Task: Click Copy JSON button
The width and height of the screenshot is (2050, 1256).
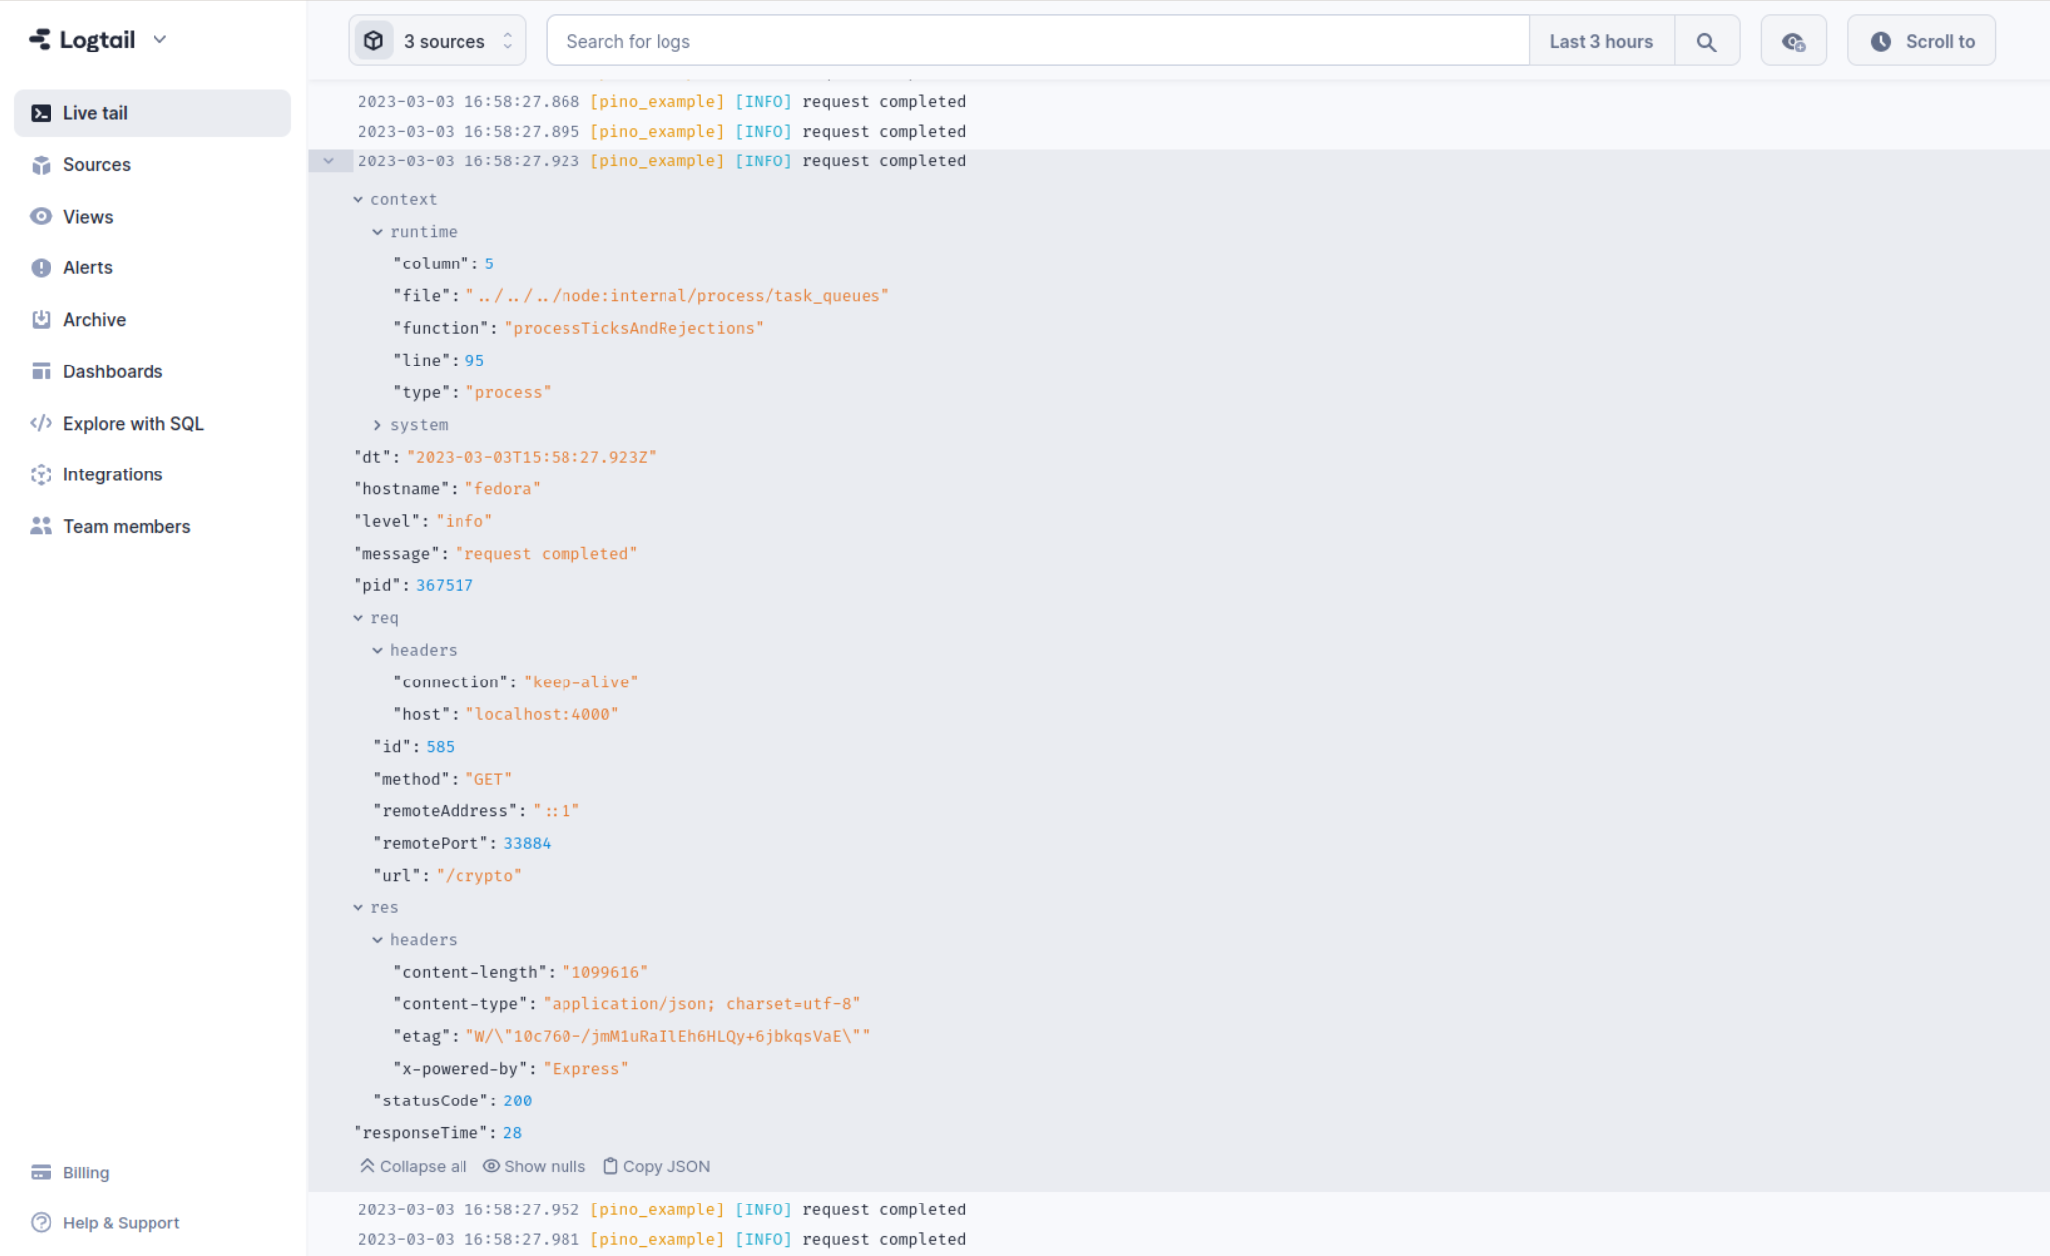Action: (658, 1165)
